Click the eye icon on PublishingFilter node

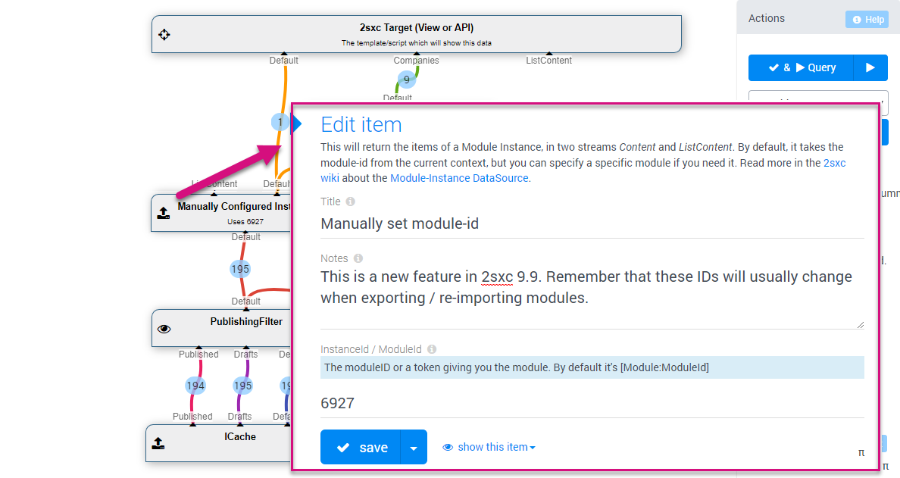point(164,329)
